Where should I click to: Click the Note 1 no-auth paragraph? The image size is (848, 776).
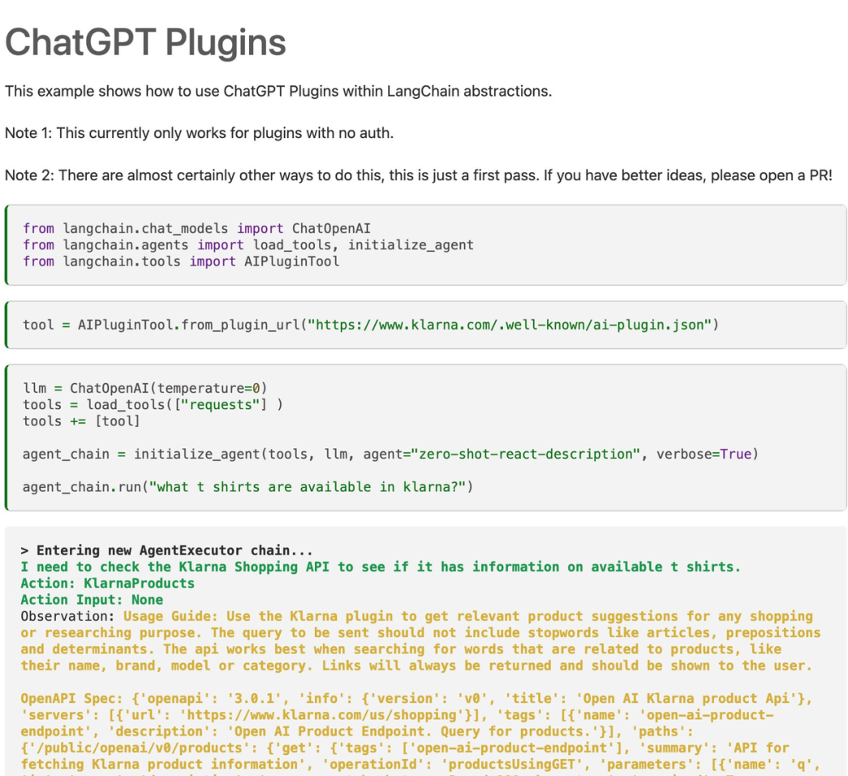pos(199,133)
